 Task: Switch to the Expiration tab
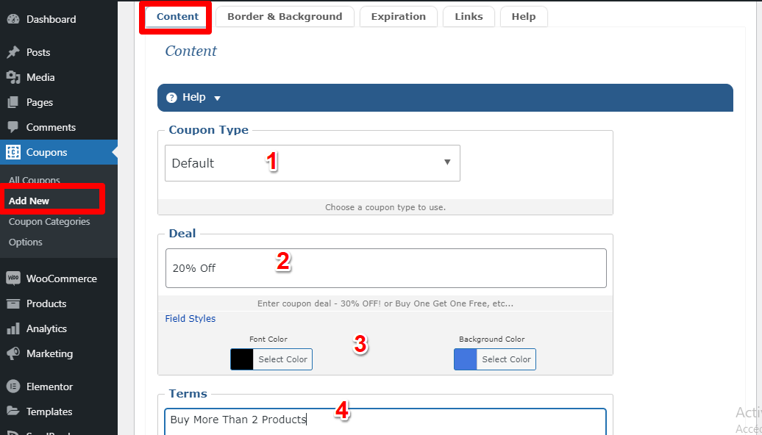[x=399, y=16]
